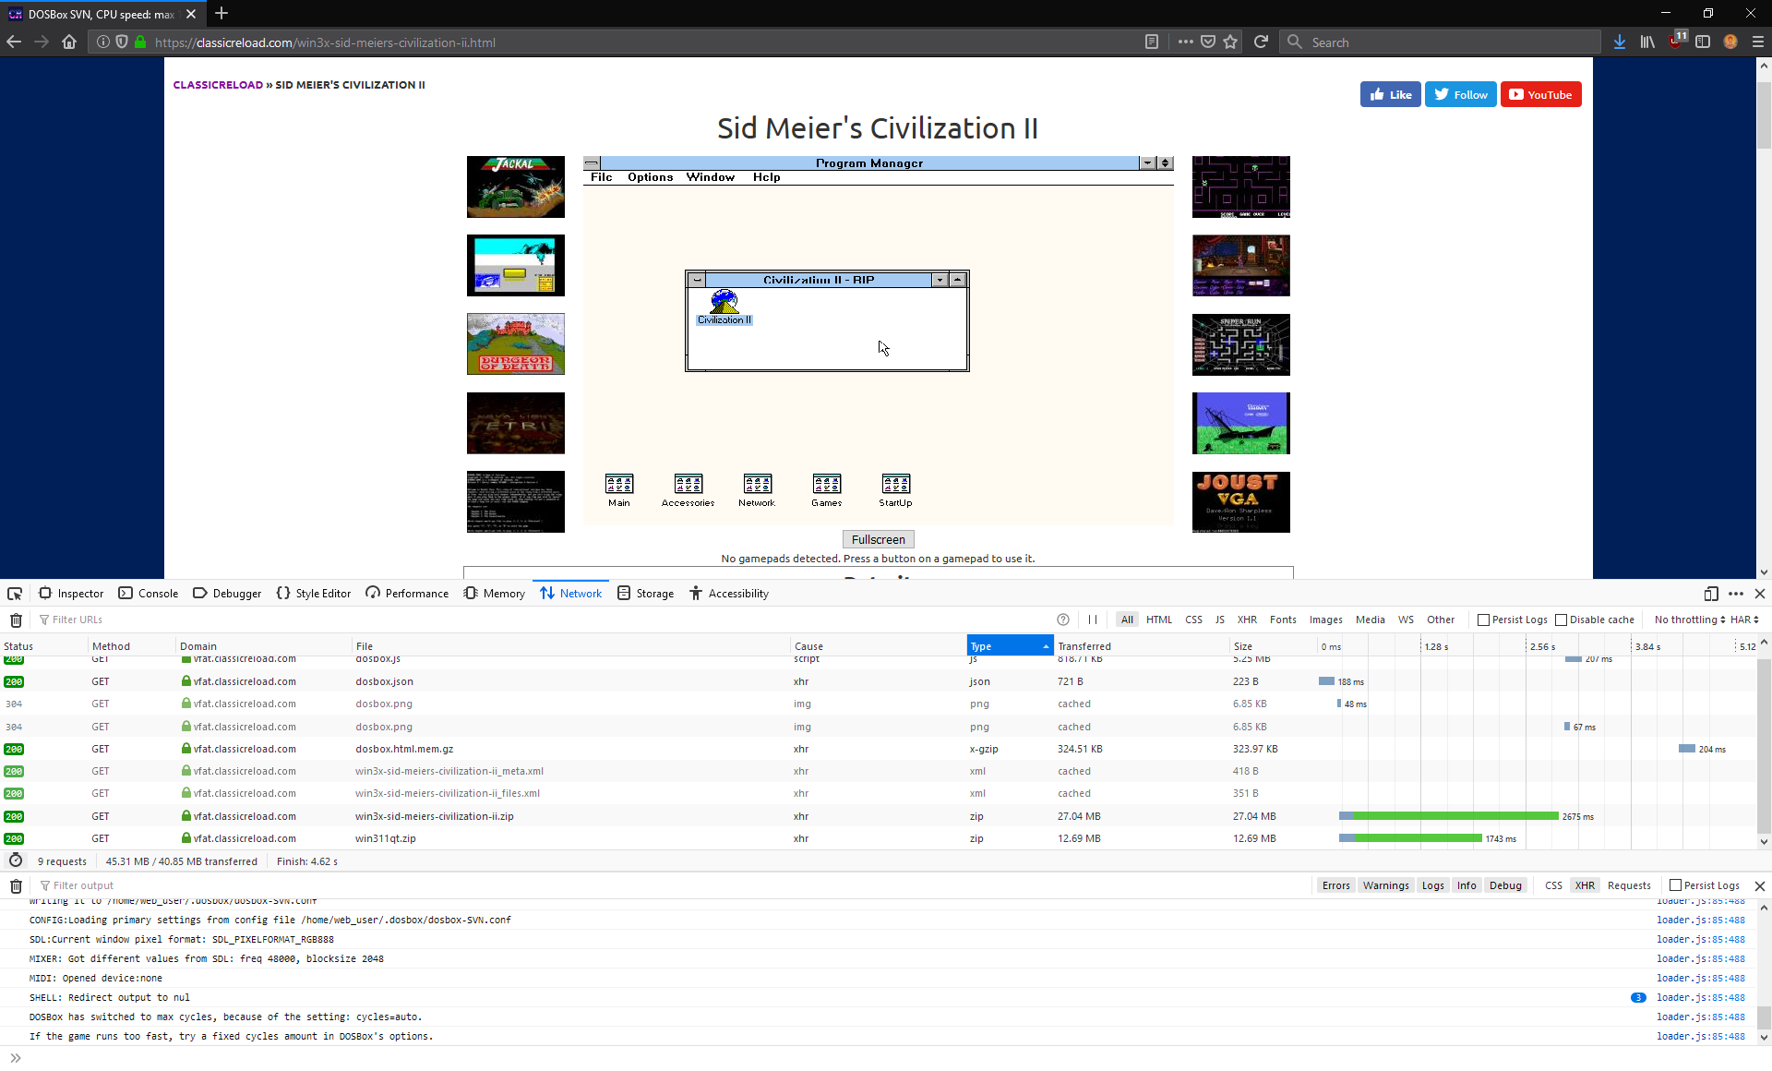Open the File menu in Program Manager
The image size is (1772, 1071).
pos(601,177)
